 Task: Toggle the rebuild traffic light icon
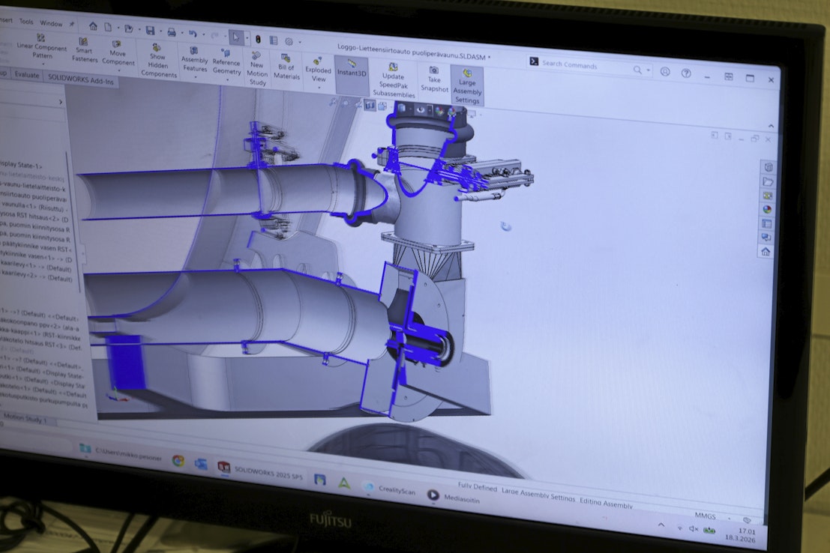pyautogui.click(x=258, y=38)
